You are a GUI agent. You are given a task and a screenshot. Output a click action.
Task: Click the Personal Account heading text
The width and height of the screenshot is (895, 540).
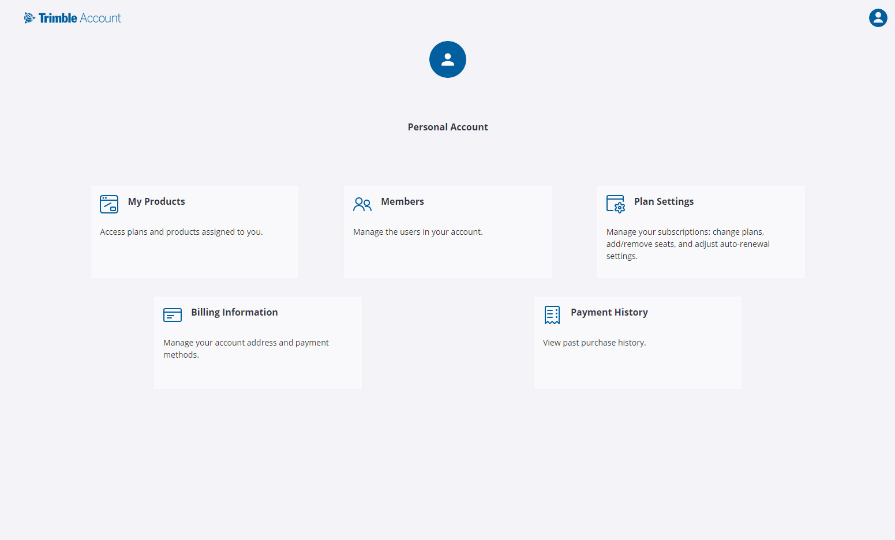pyautogui.click(x=448, y=127)
